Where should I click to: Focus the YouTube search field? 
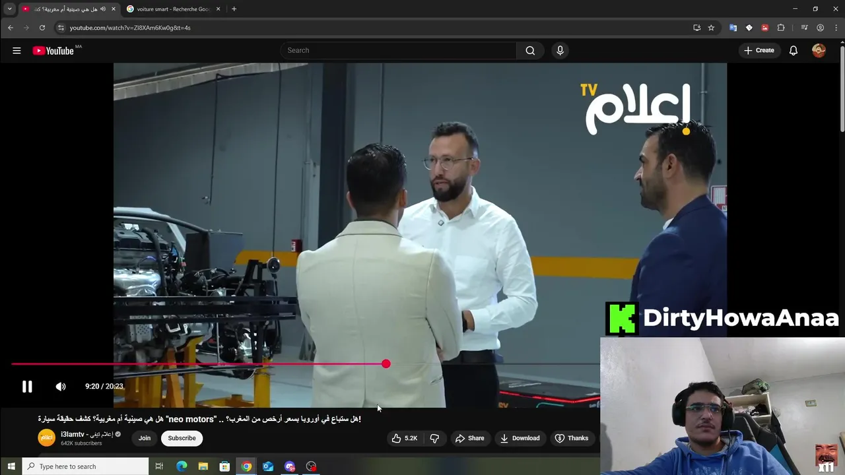400,51
